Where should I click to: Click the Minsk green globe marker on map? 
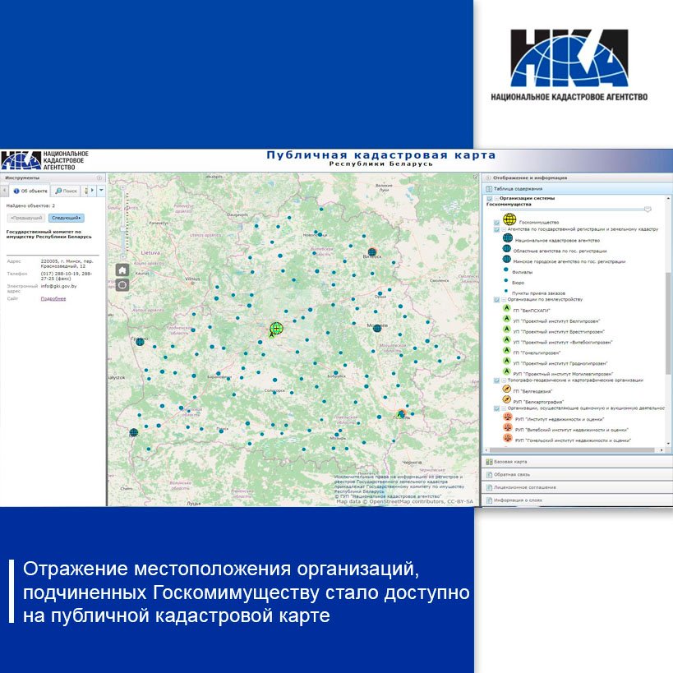click(x=276, y=329)
